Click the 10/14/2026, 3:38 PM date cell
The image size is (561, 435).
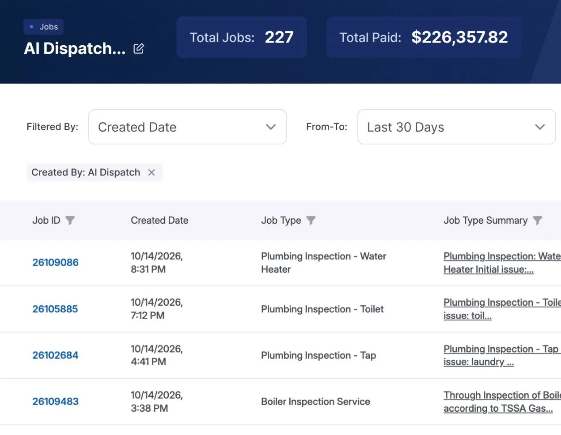coord(157,402)
